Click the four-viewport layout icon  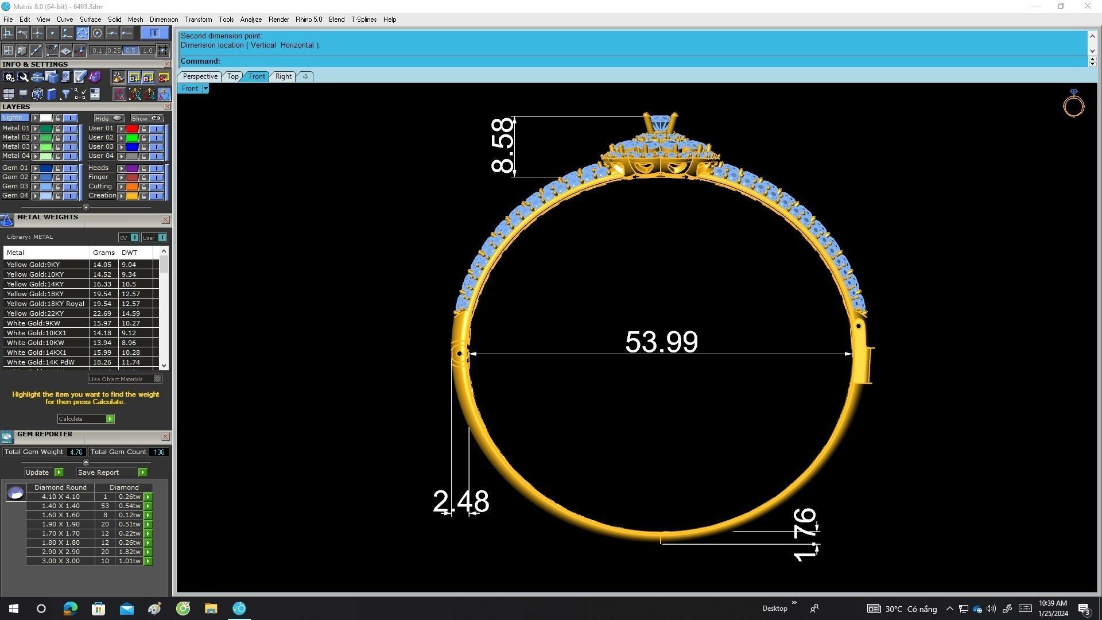(x=9, y=94)
